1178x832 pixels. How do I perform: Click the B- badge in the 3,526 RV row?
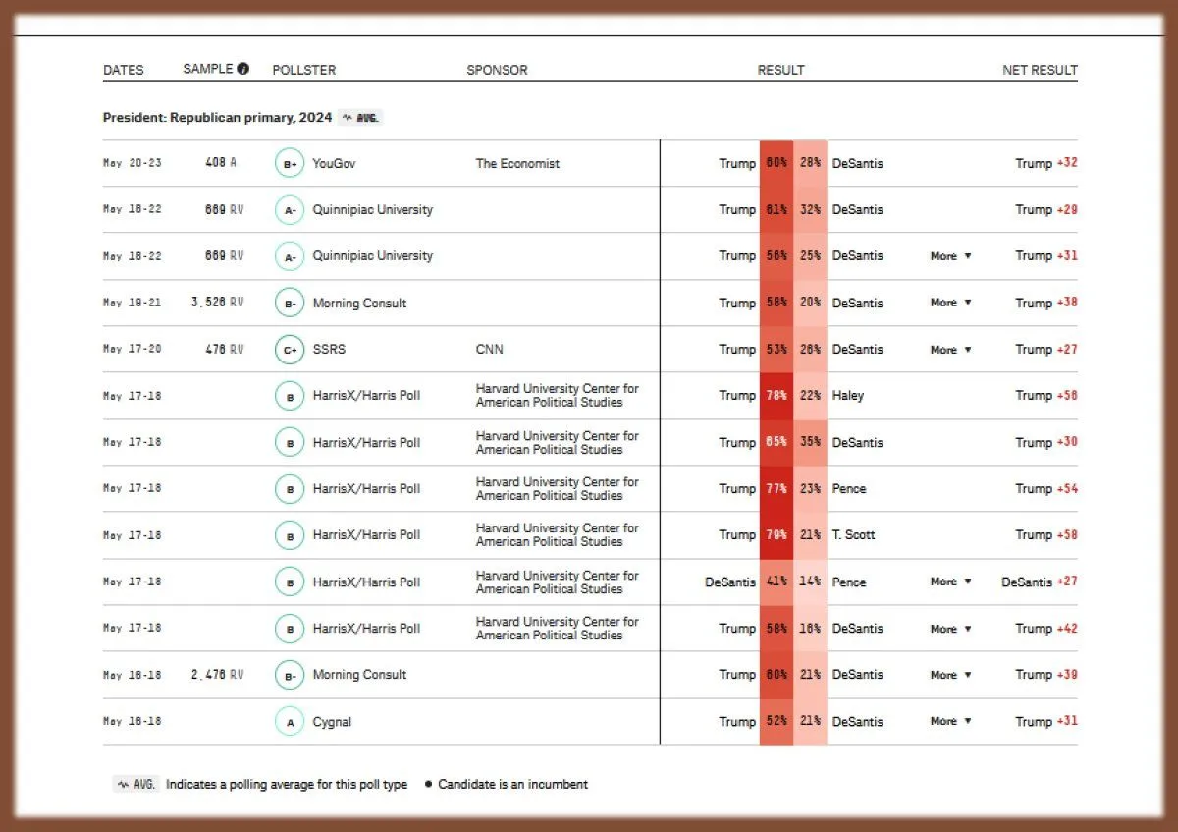pyautogui.click(x=290, y=304)
